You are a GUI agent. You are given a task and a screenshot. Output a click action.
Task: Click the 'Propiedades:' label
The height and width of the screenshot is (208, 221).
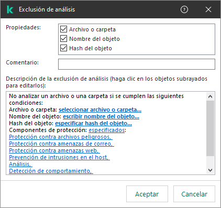[23, 27]
